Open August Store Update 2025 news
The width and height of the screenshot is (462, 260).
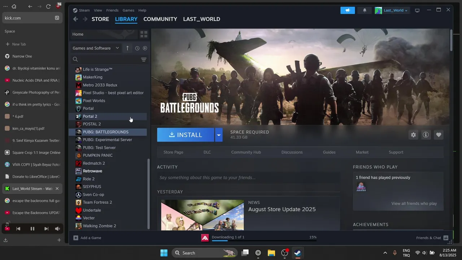point(282,209)
